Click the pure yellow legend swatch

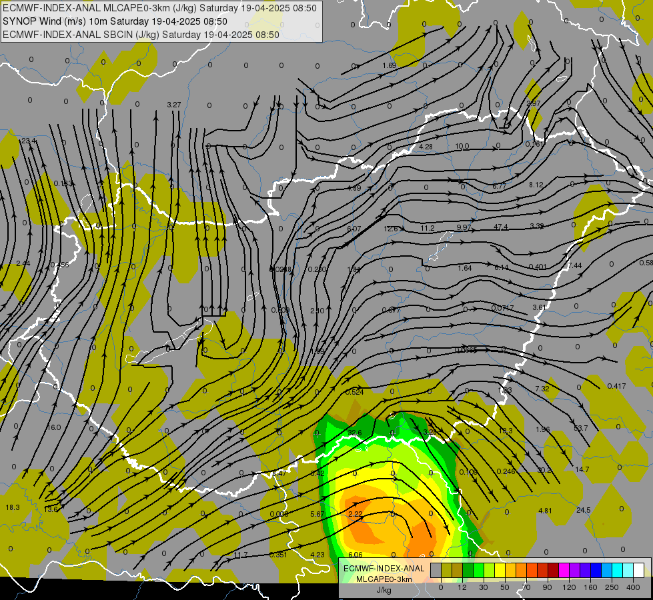(x=500, y=570)
